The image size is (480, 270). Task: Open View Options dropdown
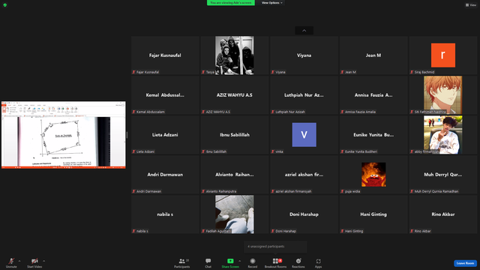[271, 3]
